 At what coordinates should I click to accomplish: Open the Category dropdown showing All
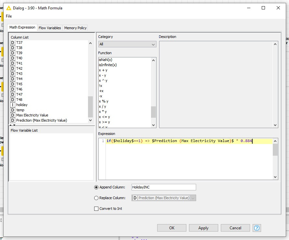point(127,44)
